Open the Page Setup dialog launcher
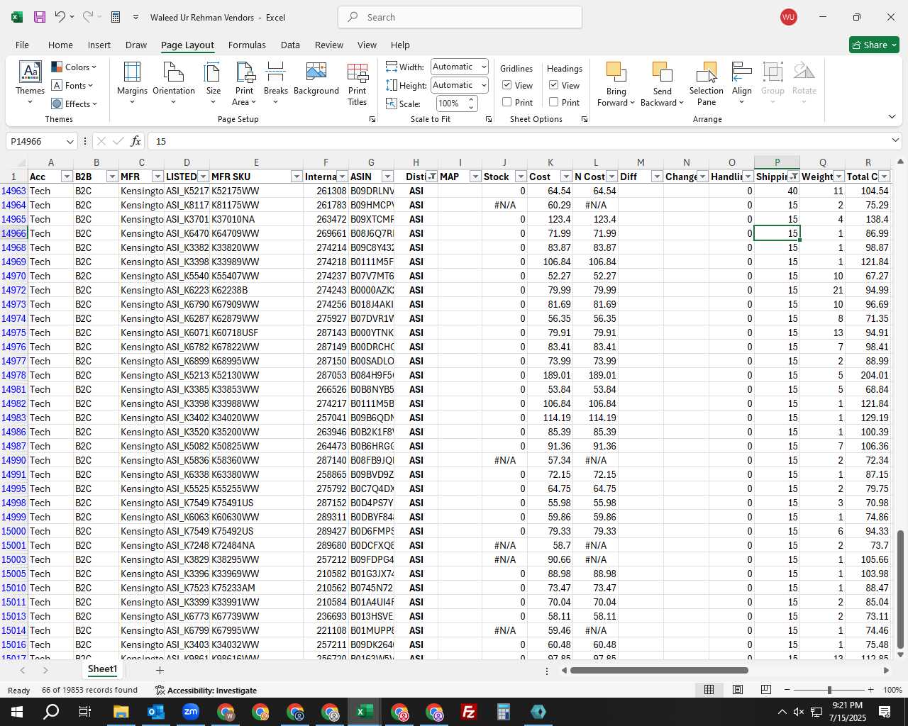The image size is (908, 726). (x=372, y=120)
